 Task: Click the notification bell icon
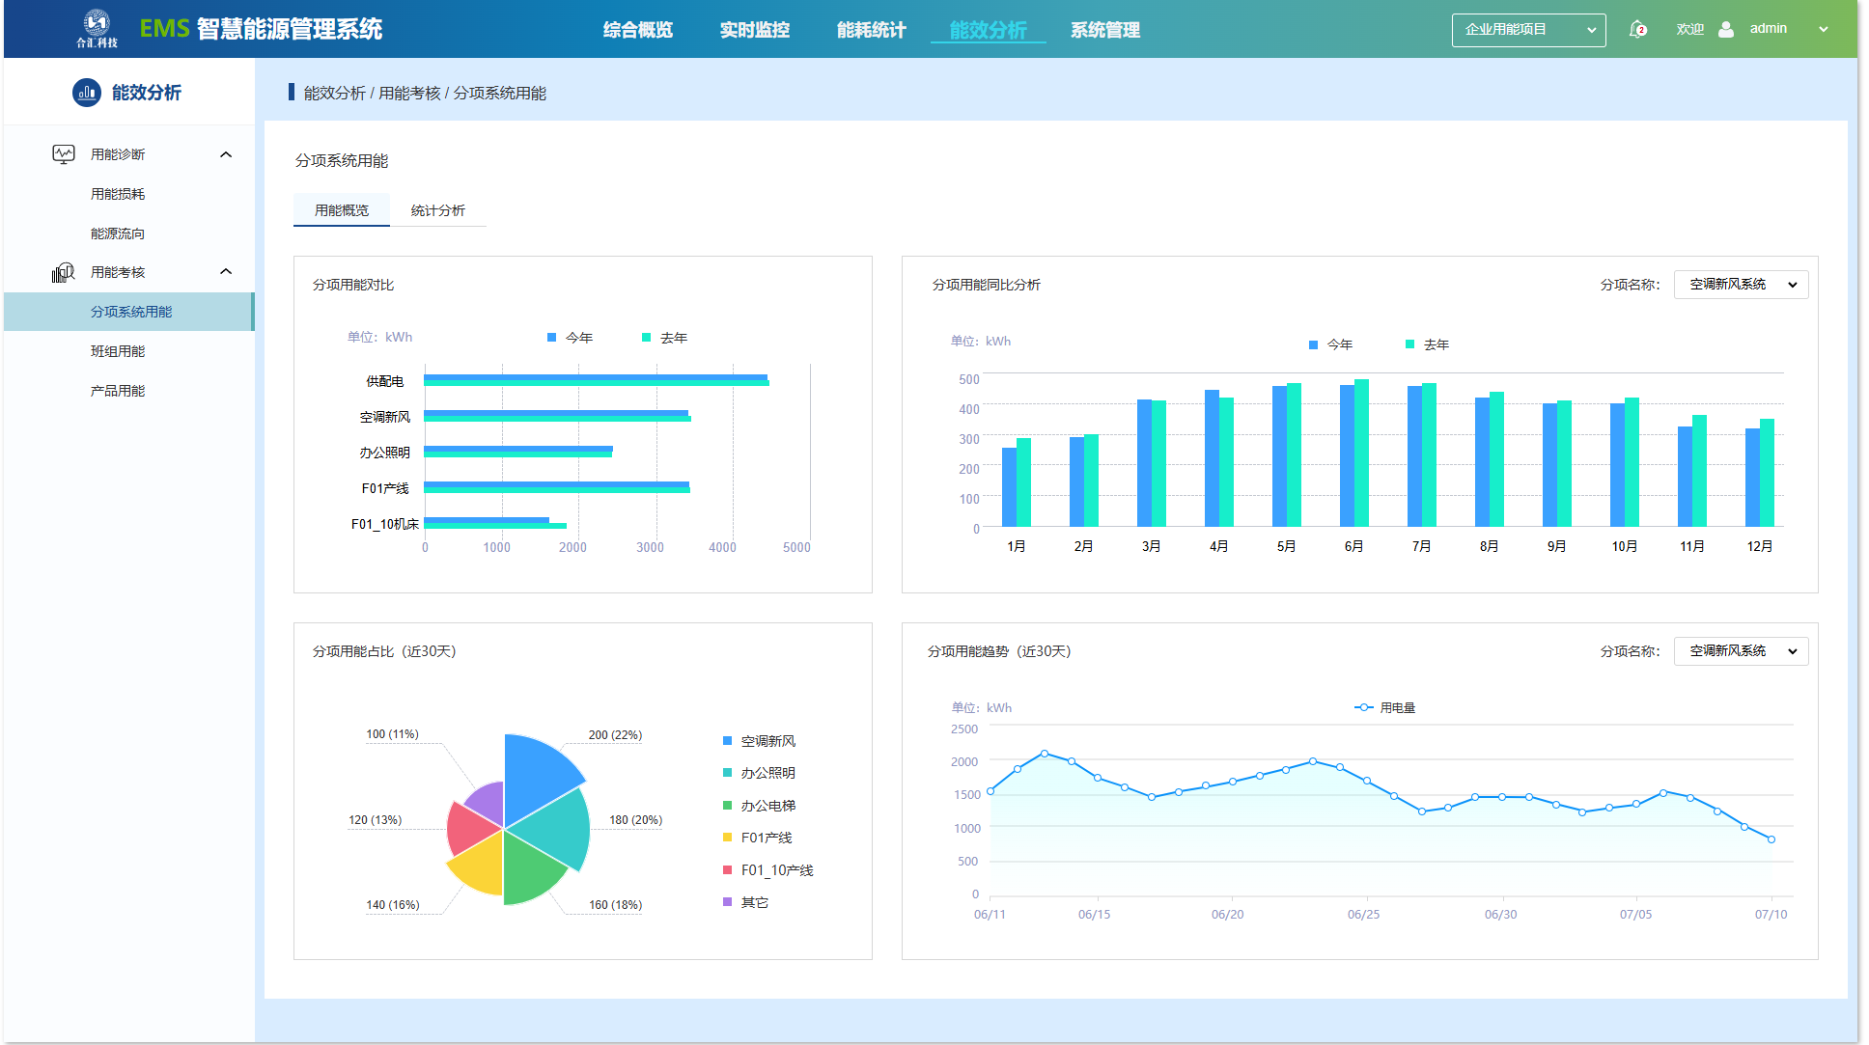[x=1637, y=29]
